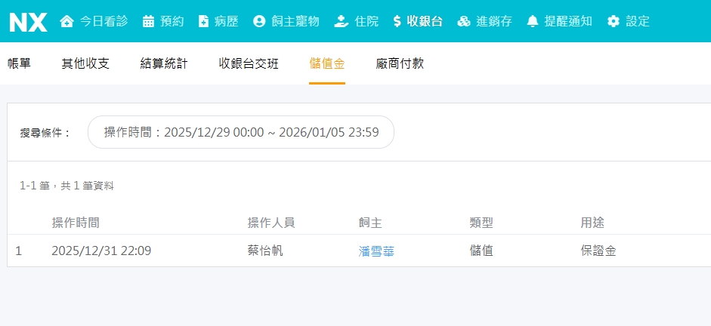The height and width of the screenshot is (326, 711).
Task: Open the 操作時間 search filter
Action: [x=241, y=133]
